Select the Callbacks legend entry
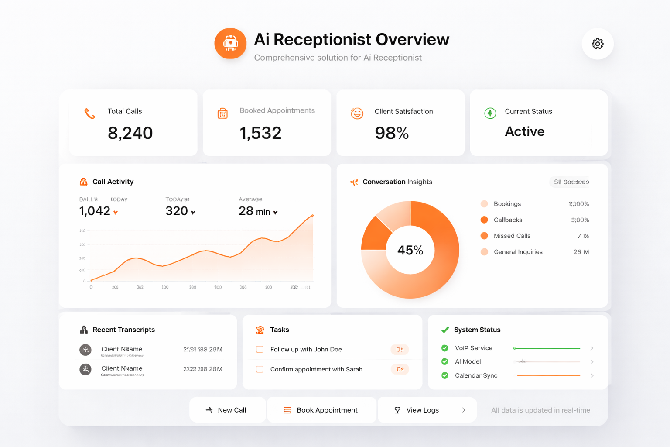The height and width of the screenshot is (447, 670). 508,220
